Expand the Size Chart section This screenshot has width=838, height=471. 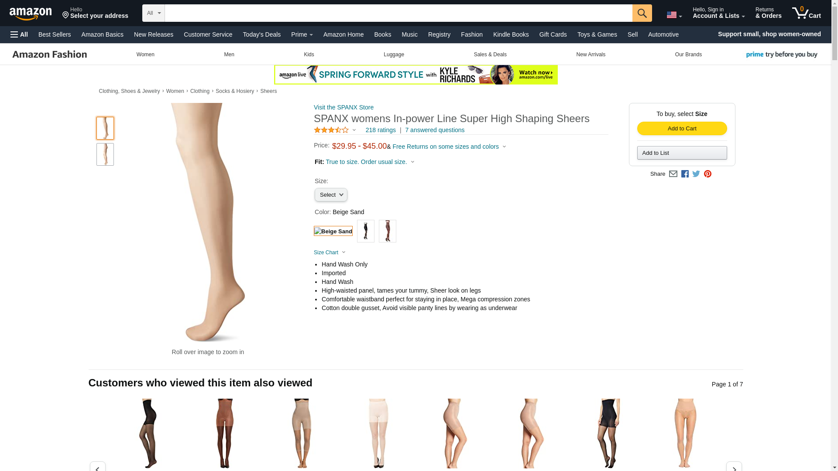[330, 253]
